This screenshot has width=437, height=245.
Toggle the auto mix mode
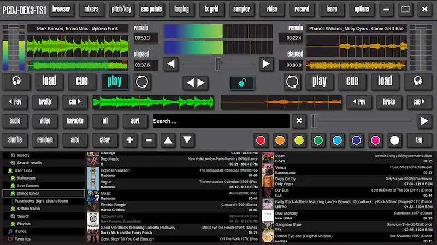coord(75,140)
